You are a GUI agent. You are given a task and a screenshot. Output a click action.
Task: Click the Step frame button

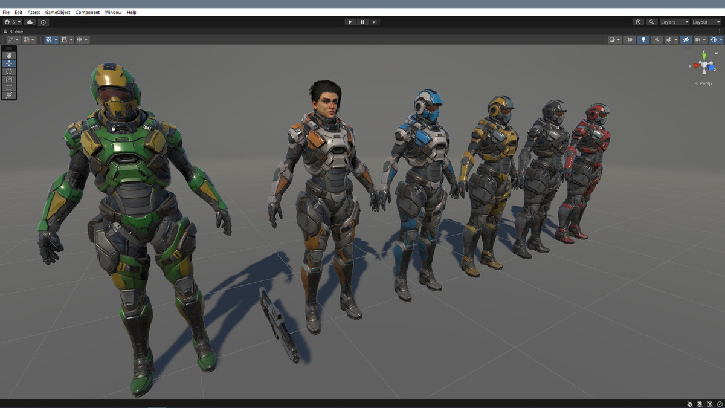(375, 22)
